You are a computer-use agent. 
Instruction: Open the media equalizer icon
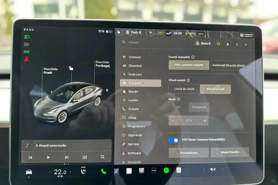[84, 157]
